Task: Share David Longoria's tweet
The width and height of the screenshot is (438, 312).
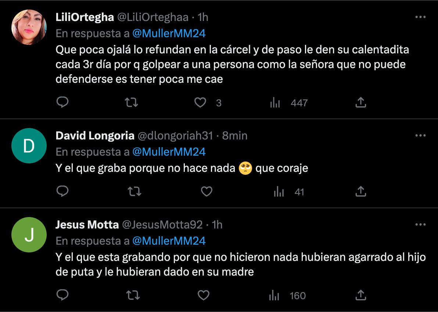Action: (361, 192)
